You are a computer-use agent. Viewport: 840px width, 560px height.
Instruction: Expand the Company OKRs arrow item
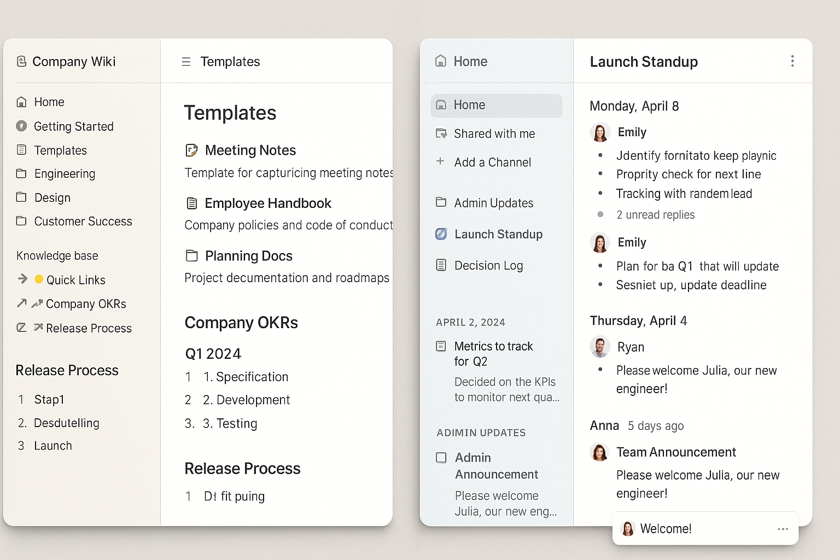click(21, 303)
